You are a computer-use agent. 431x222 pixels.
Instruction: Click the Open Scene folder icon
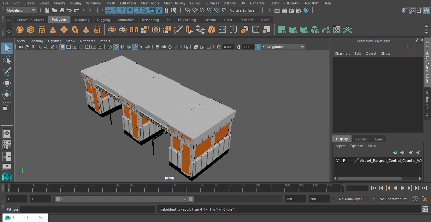[x=55, y=10]
